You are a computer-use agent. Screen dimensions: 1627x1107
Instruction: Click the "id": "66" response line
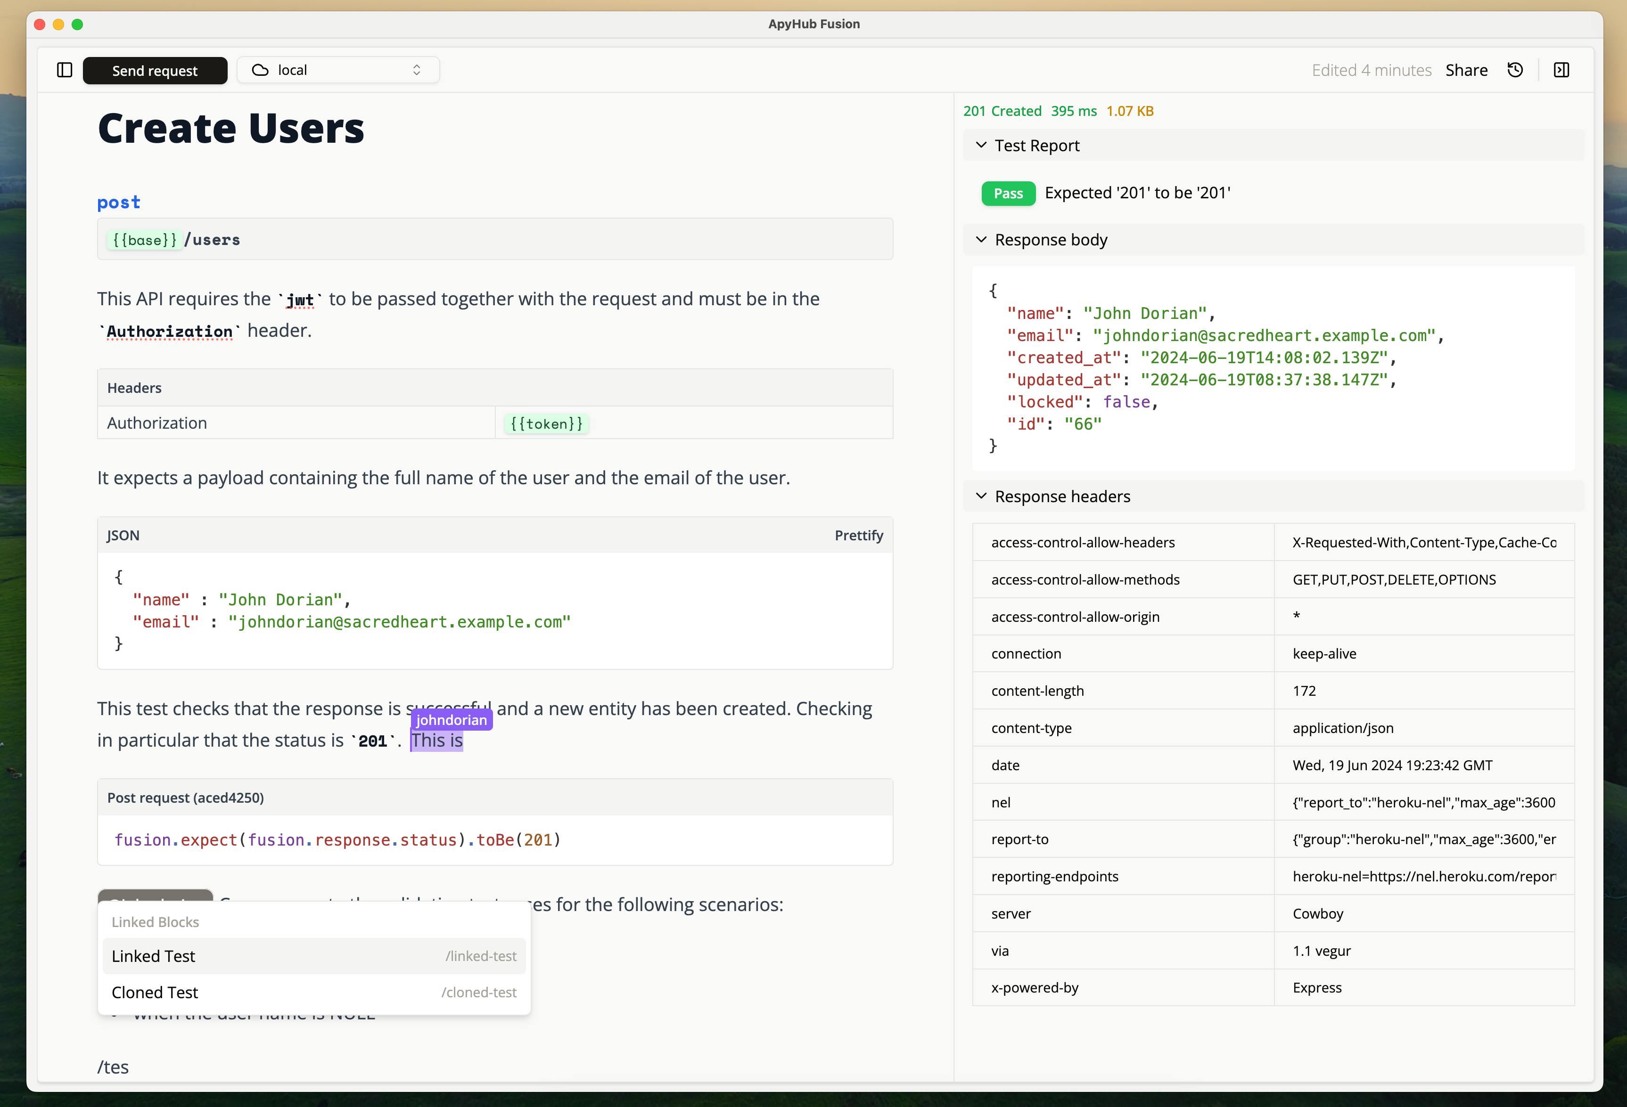click(1054, 423)
